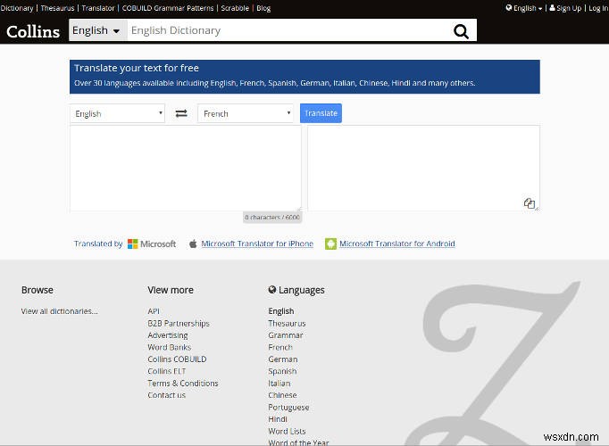Viewport: 609px width, 446px height.
Task: Open Dictionary in the top navigation
Action: (x=16, y=8)
